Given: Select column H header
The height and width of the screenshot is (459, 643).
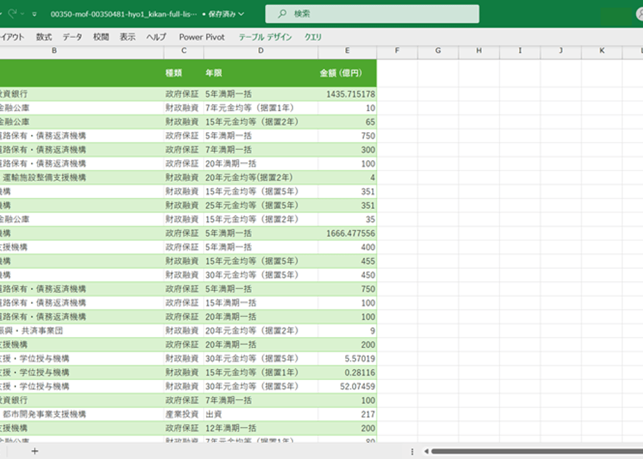Looking at the screenshot, I should pos(479,50).
